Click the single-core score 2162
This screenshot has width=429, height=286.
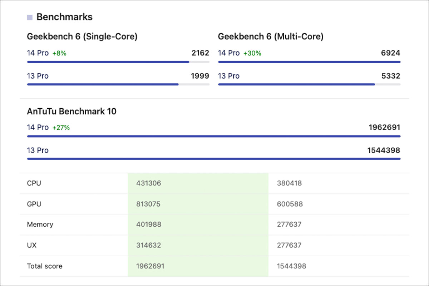coord(200,53)
